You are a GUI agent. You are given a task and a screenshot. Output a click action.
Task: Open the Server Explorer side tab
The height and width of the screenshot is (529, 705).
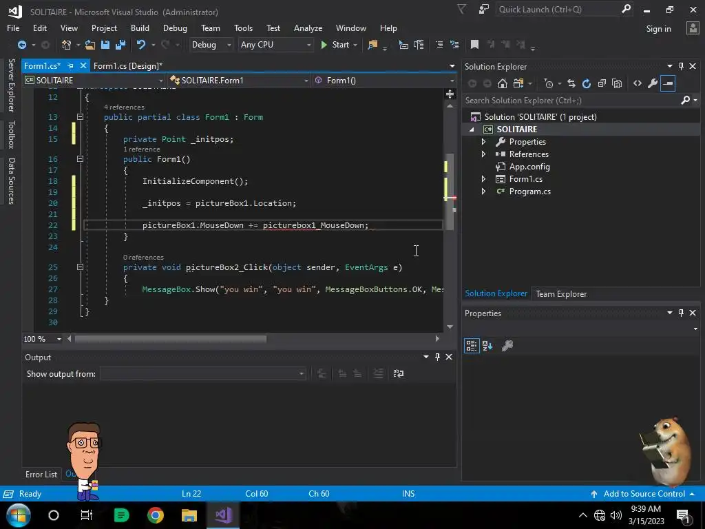[12, 85]
